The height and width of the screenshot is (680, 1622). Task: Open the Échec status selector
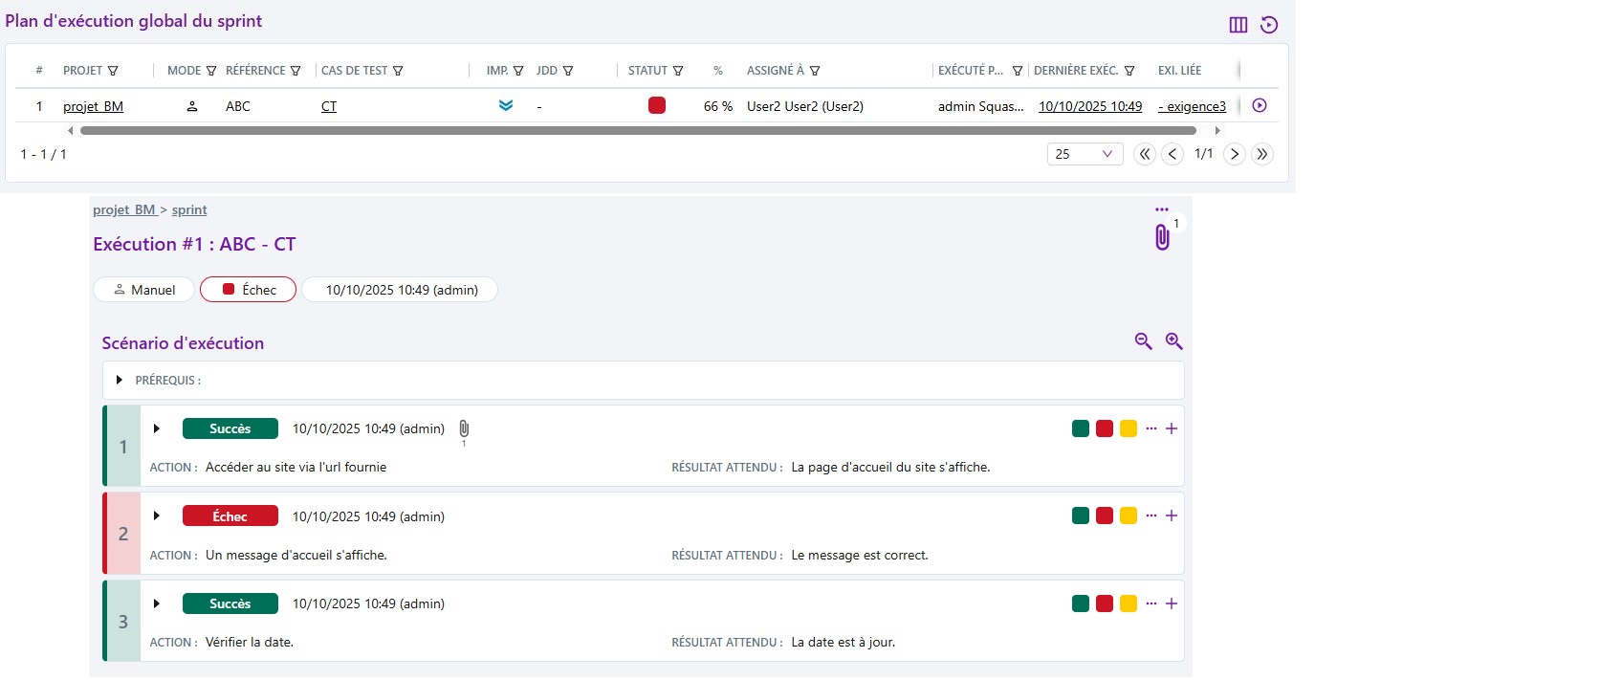[249, 290]
